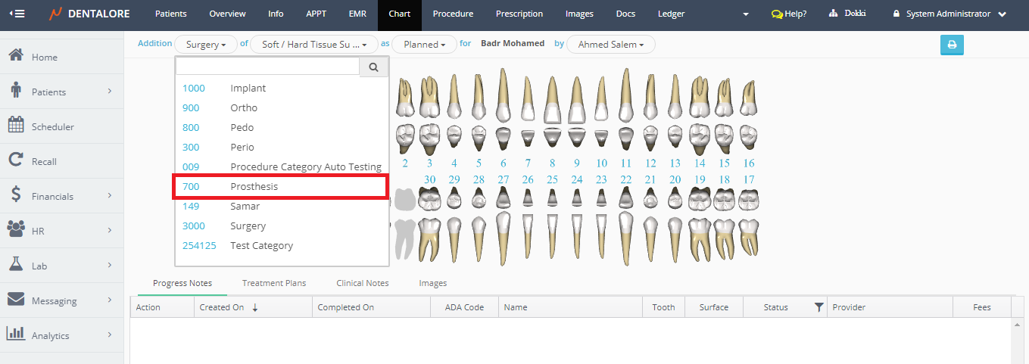The width and height of the screenshot is (1029, 364).
Task: Click the Status column filter icon
Action: (x=818, y=307)
